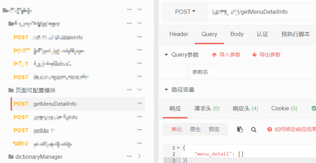Screen dimensions: 316x163
Task: Switch to the Query tab
Action: [x=209, y=34]
